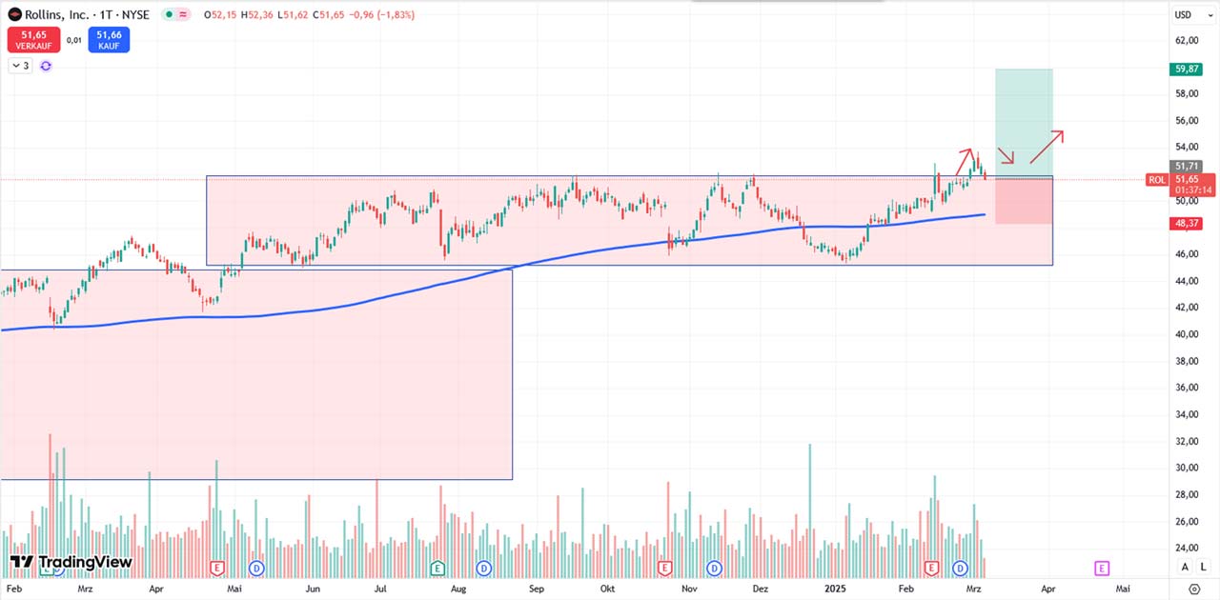Viewport: 1220px width, 600px height.
Task: Click the Rollins, Inc. symbol title
Action: 61,14
